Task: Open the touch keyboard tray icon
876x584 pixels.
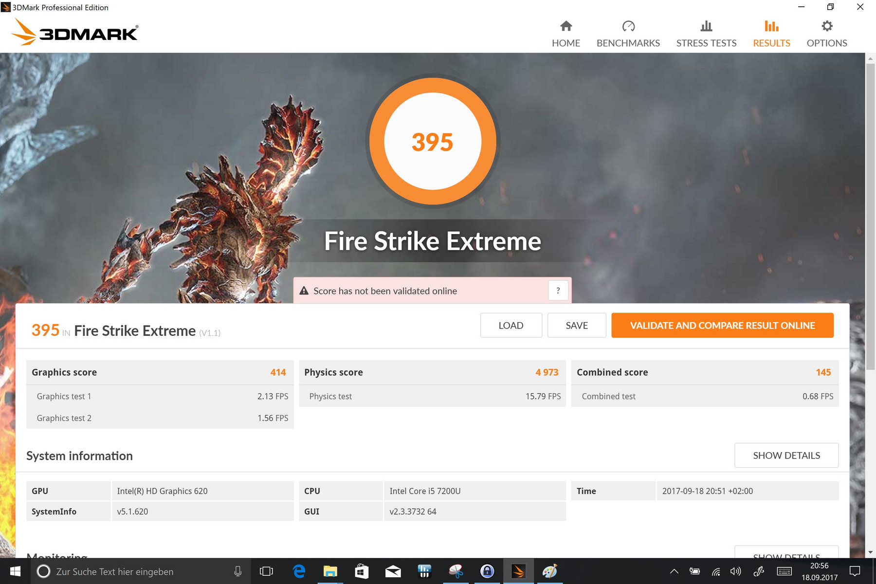Action: click(784, 571)
